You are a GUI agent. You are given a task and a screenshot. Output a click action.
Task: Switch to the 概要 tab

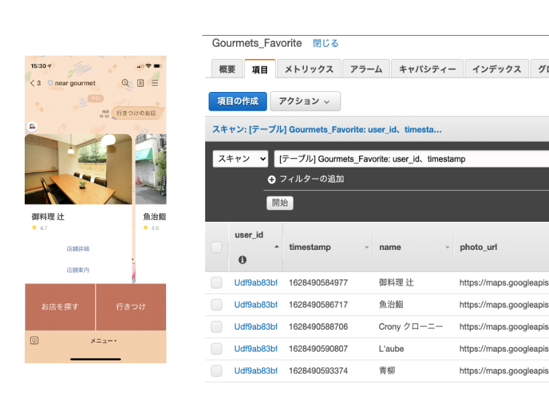227,69
